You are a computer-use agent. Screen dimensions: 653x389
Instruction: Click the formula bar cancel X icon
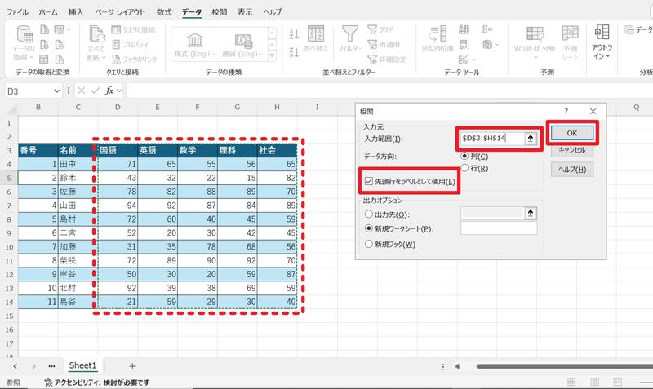tap(82, 91)
